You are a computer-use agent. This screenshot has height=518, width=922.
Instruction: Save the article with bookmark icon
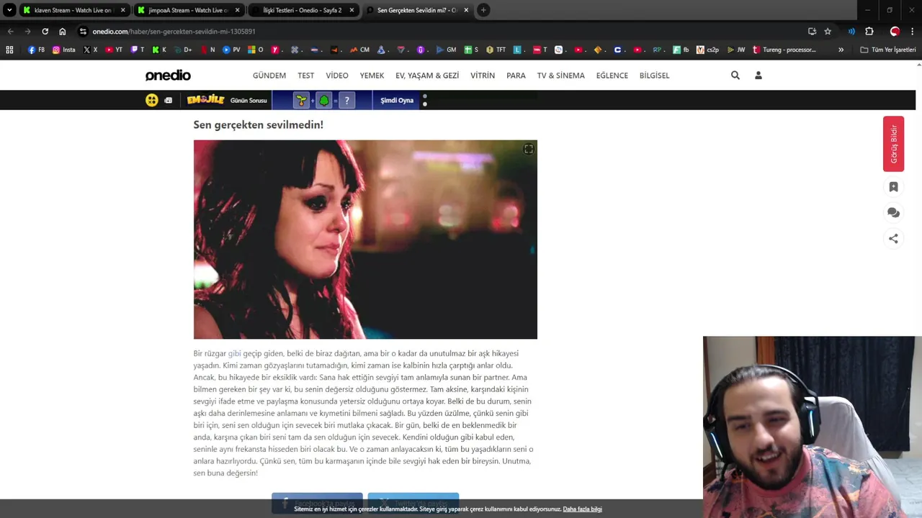click(893, 187)
